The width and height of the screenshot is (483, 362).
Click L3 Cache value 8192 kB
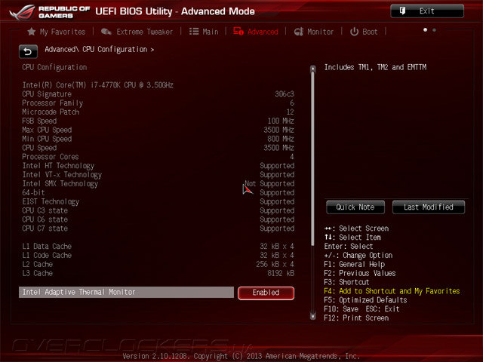coord(281,273)
